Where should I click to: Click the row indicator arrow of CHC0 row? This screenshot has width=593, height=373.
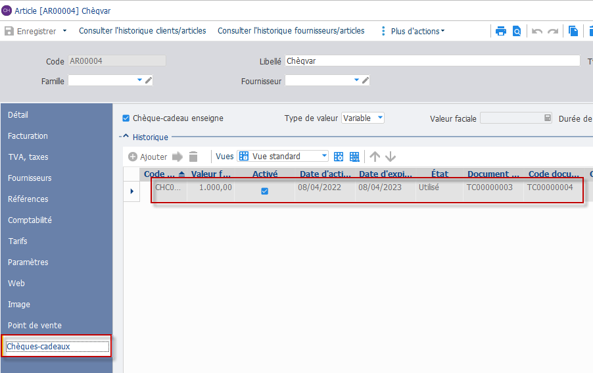pyautogui.click(x=131, y=191)
